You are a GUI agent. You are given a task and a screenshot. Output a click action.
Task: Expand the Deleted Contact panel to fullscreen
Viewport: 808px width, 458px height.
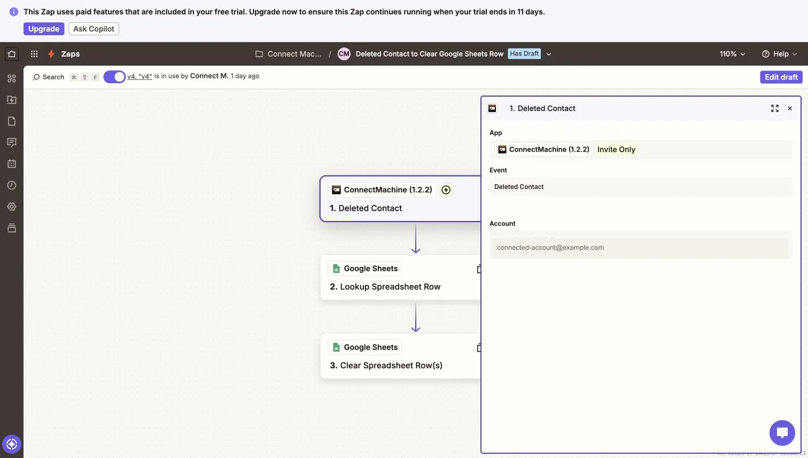775,108
